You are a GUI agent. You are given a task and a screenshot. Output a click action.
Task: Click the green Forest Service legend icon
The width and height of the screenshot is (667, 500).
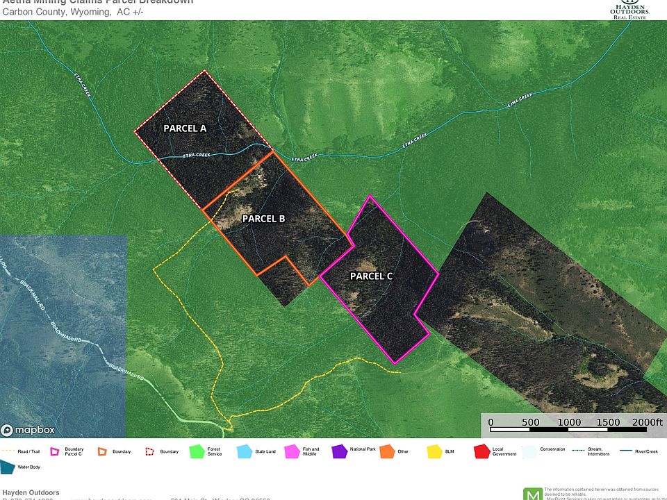197,452
